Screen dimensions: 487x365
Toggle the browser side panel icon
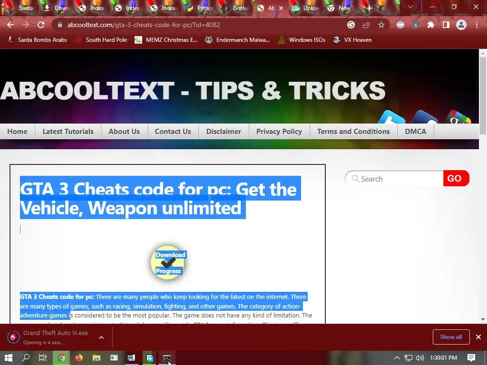(x=446, y=25)
